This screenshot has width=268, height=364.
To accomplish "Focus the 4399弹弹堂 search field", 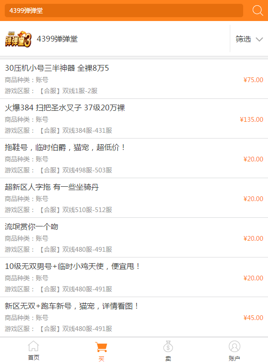I will pos(124,11).
